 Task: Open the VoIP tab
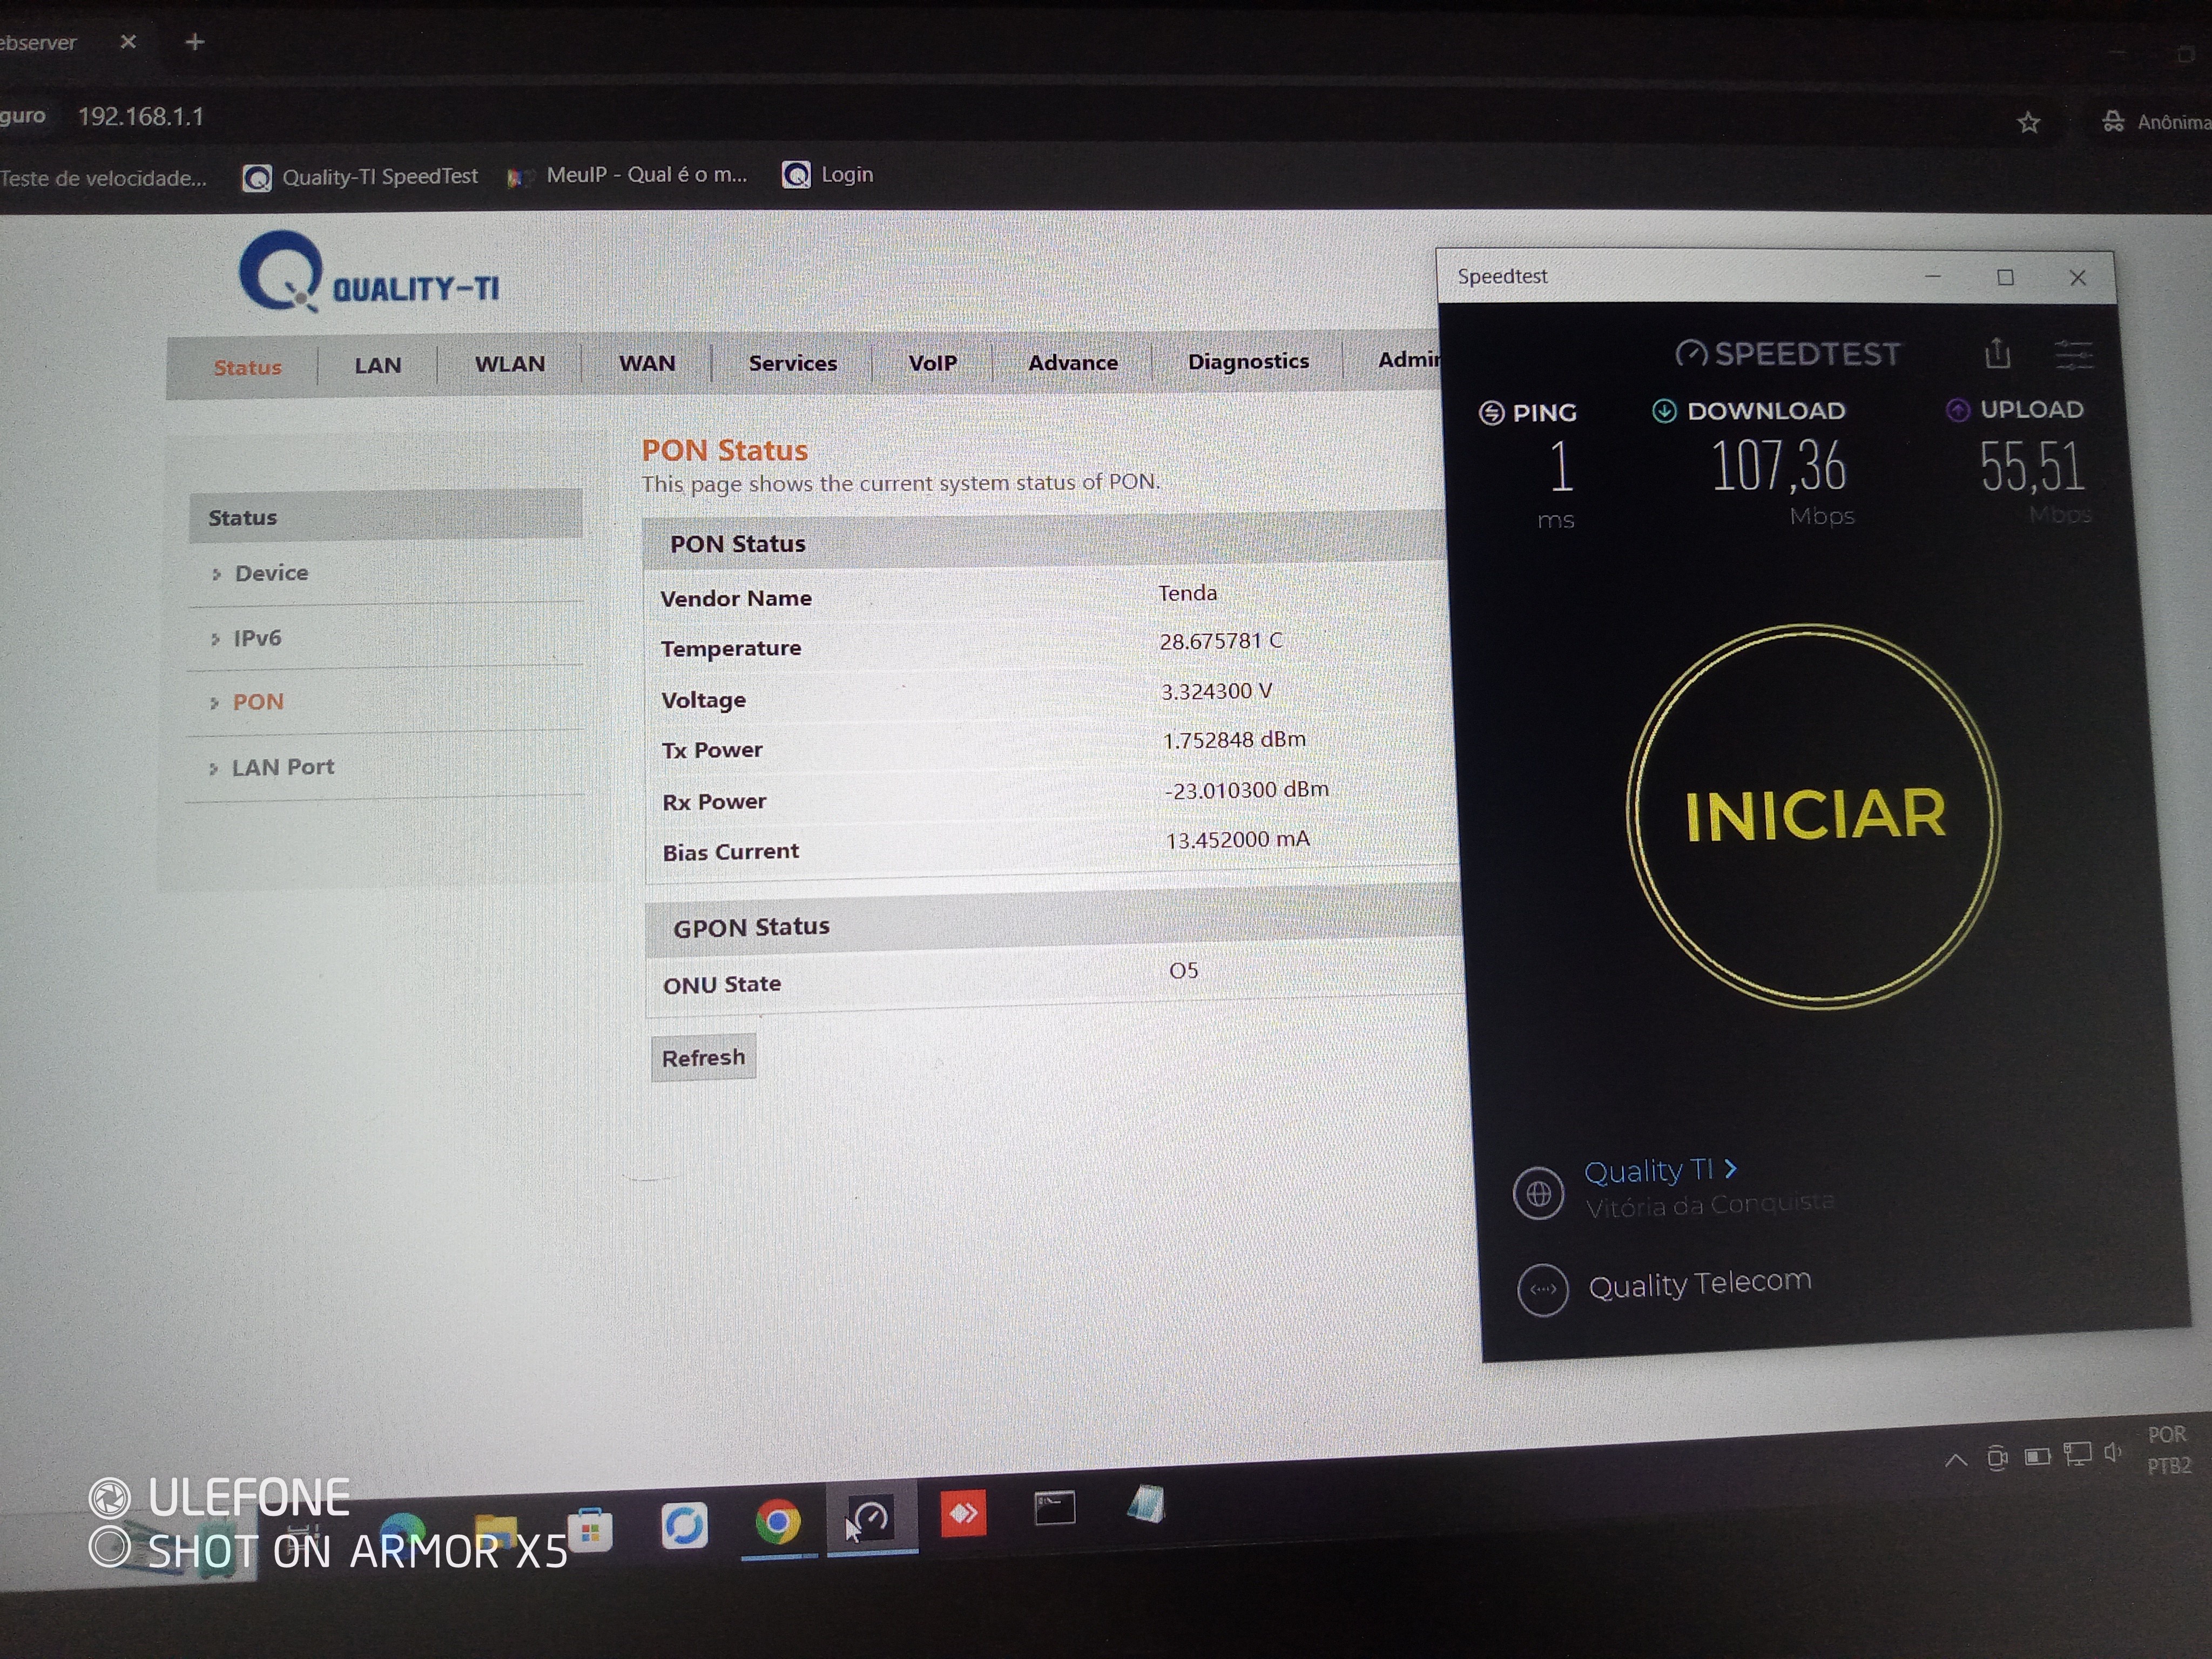pos(932,363)
